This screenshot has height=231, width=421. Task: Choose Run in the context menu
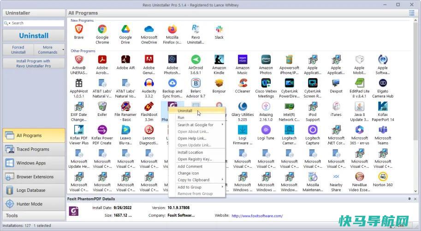coord(197,117)
